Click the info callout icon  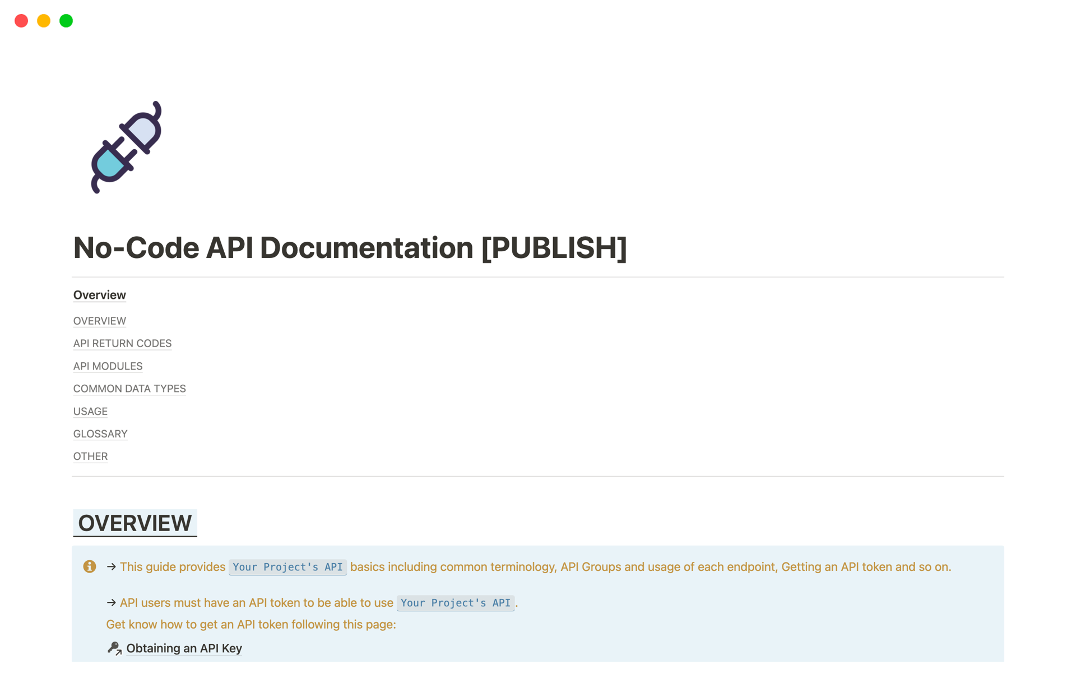point(90,566)
